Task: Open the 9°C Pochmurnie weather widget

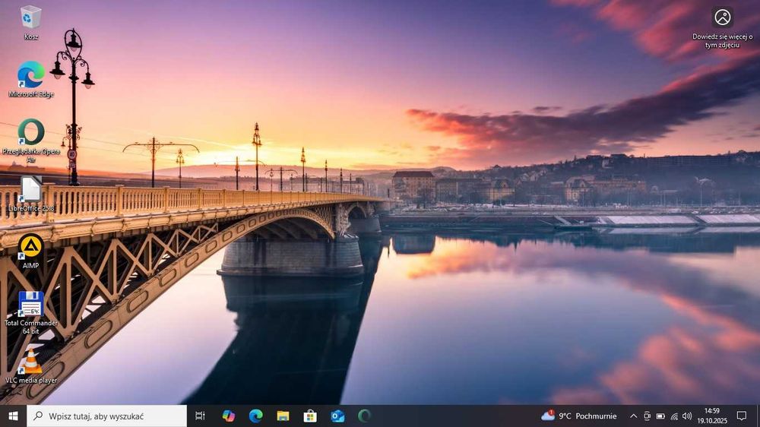Action: click(x=579, y=416)
